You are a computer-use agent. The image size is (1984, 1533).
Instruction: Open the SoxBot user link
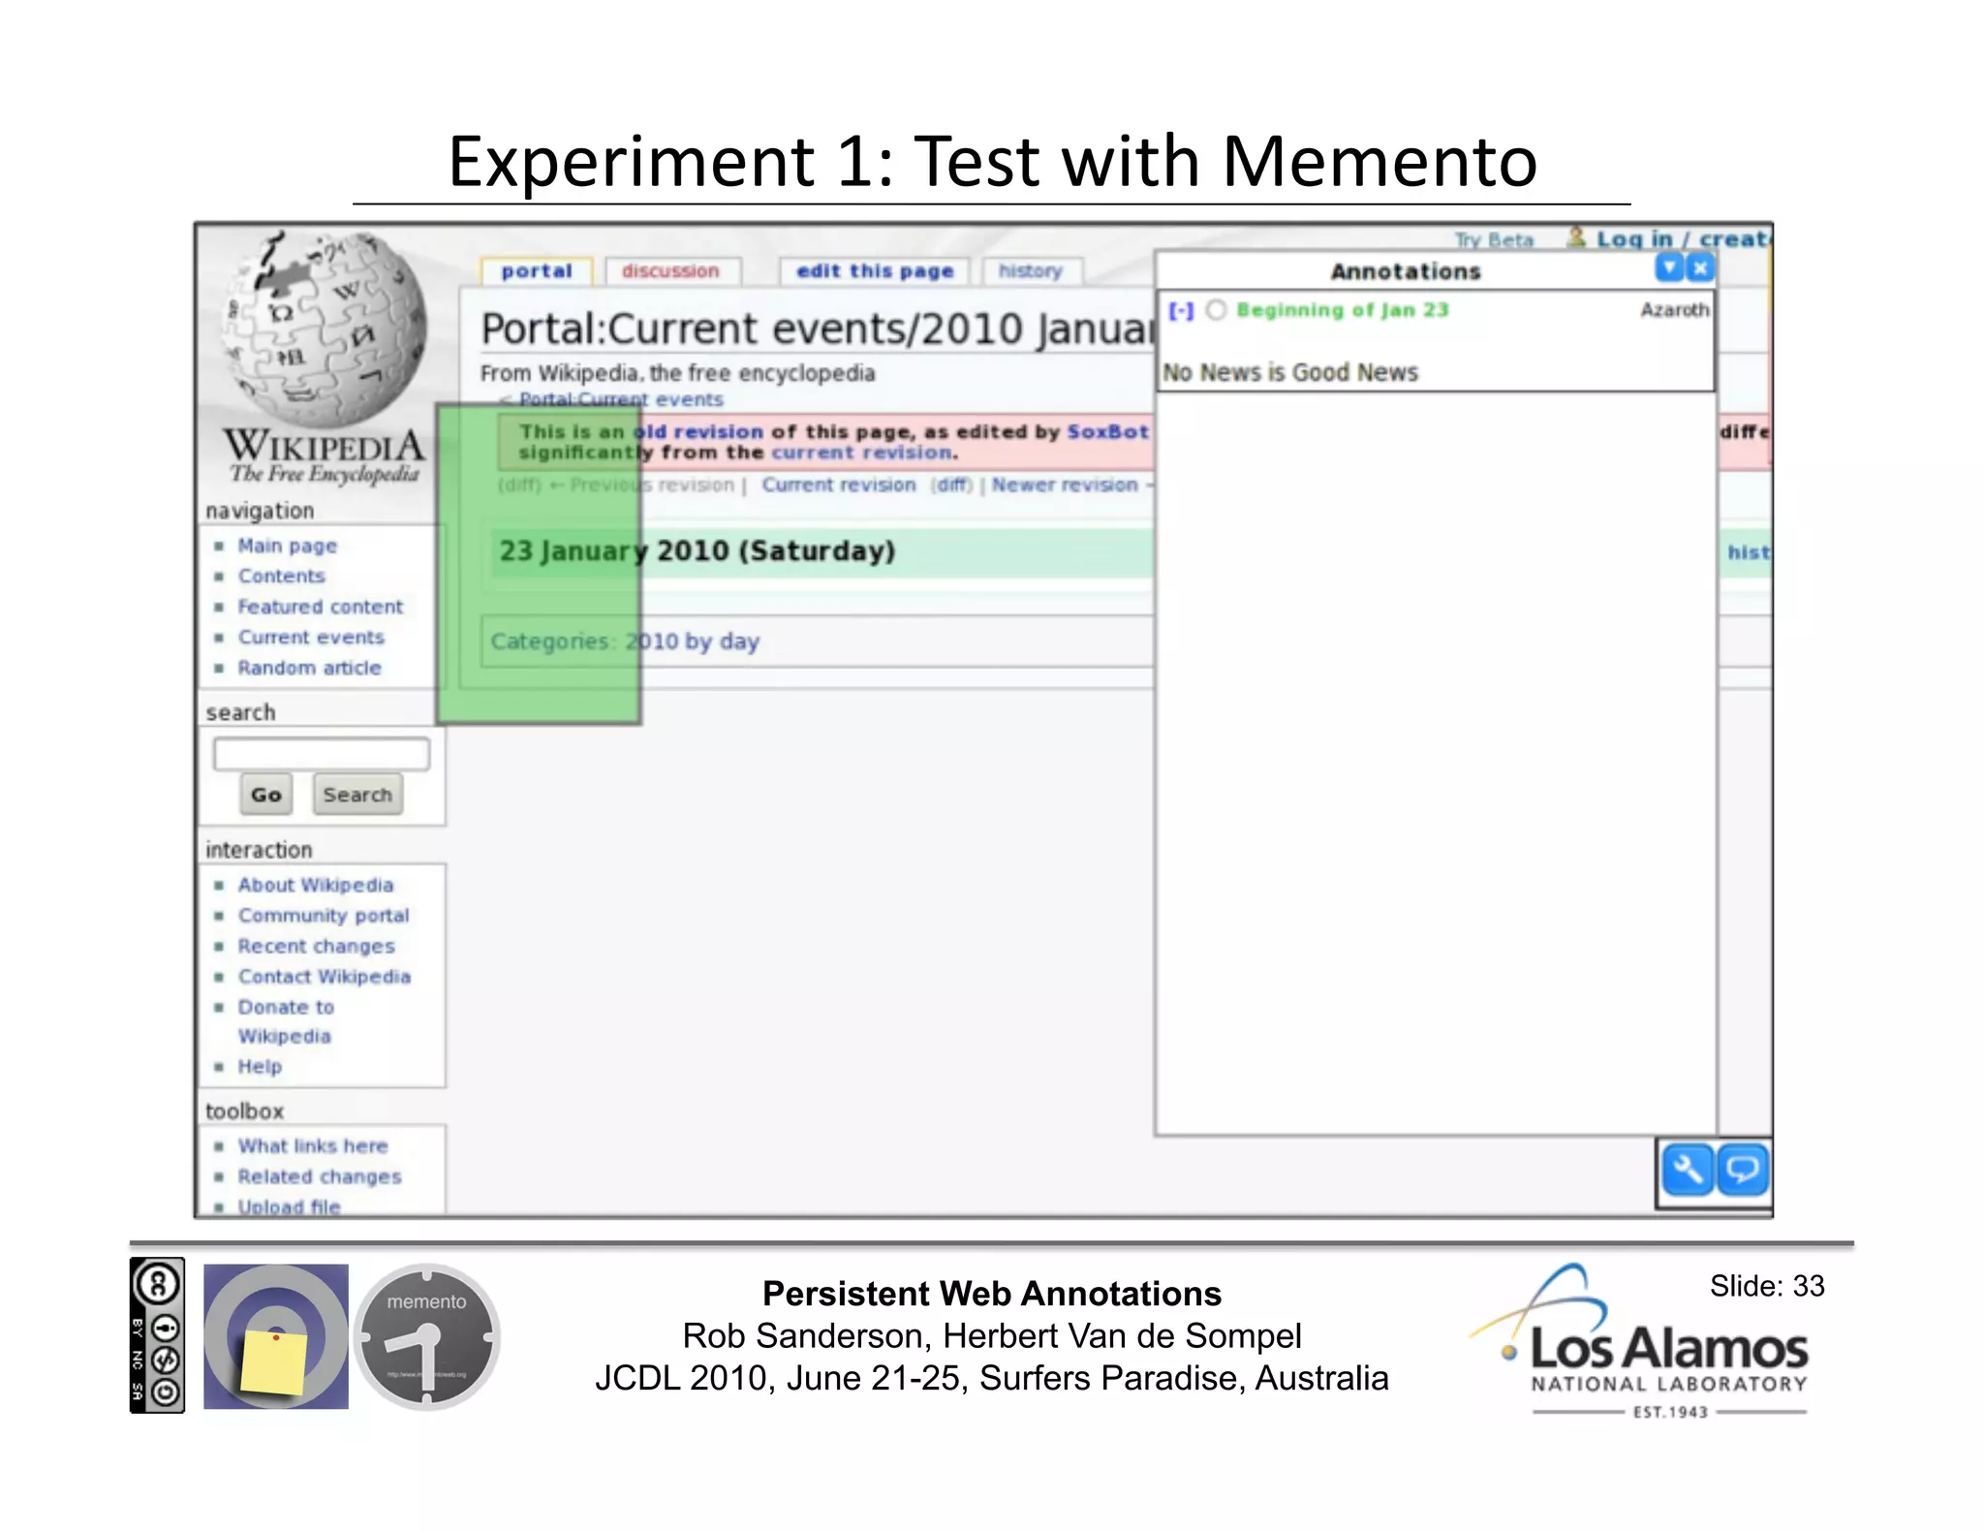point(1107,432)
